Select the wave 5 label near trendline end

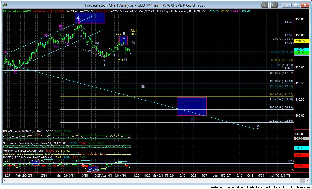tap(258, 127)
